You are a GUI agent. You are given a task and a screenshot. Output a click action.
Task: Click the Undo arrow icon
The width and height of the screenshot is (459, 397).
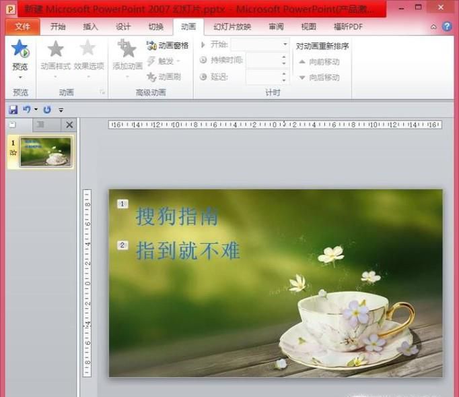[27, 109]
